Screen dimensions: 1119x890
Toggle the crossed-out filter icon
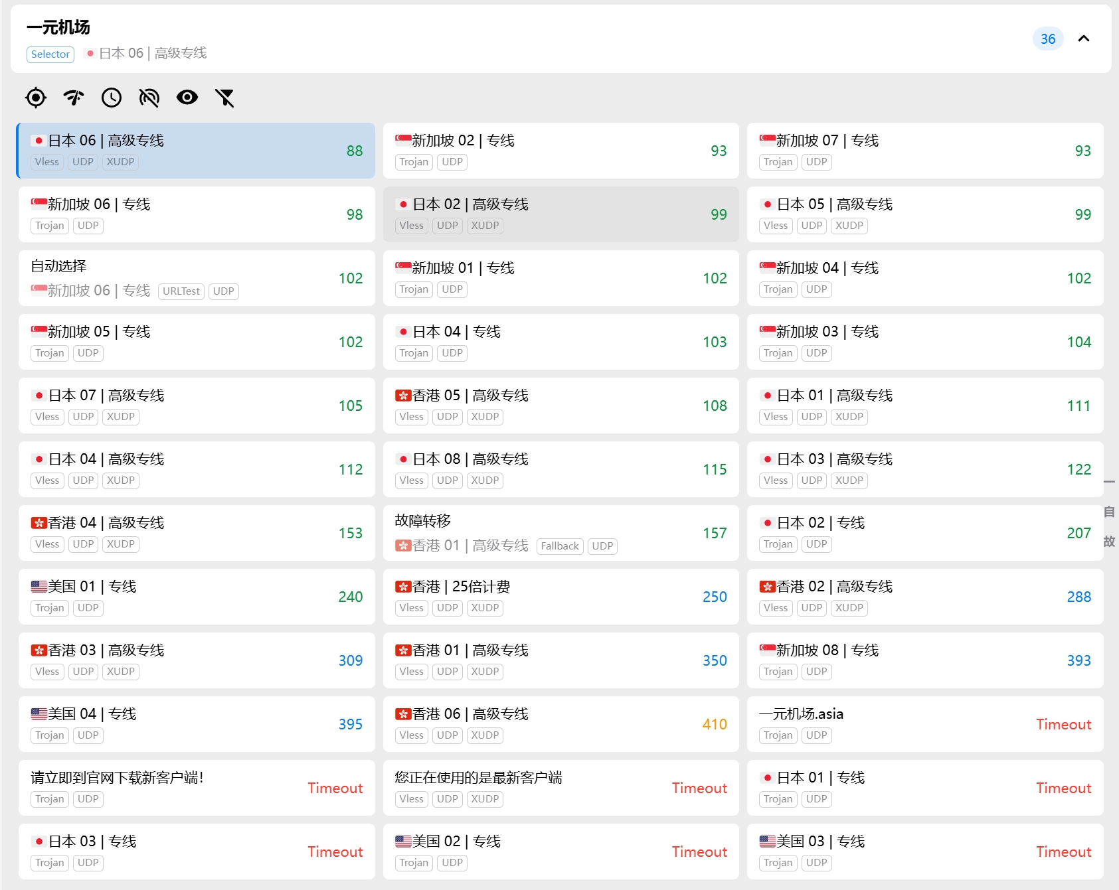click(225, 98)
